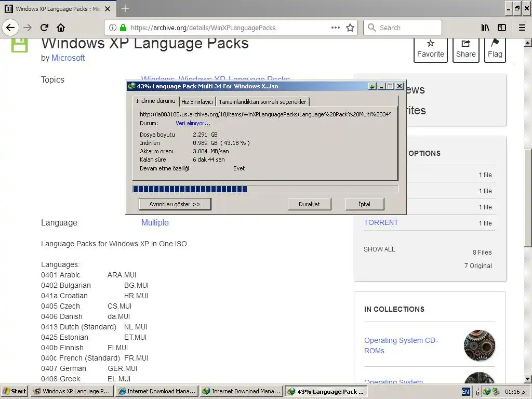The image size is (532, 399).
Task: Click the Share button on archive page
Action: point(466,49)
